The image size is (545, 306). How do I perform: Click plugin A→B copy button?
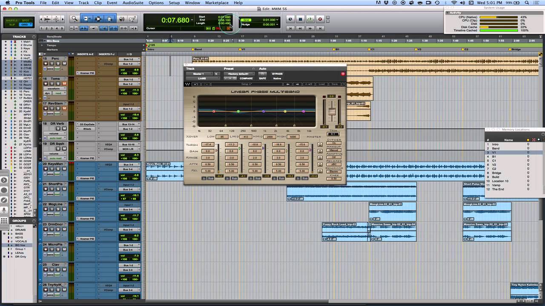click(310, 84)
